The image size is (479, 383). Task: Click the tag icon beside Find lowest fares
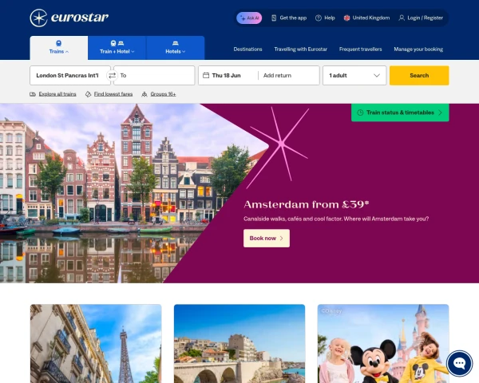coord(89,94)
